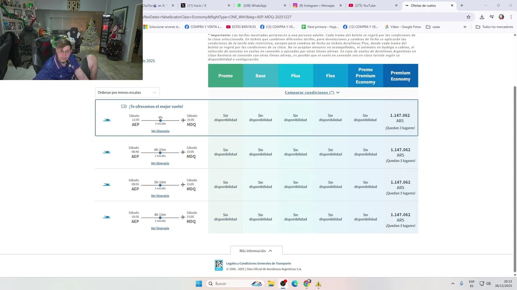
Task: Open 'Solucionar errores d...' bookmark
Action: tap(162, 27)
